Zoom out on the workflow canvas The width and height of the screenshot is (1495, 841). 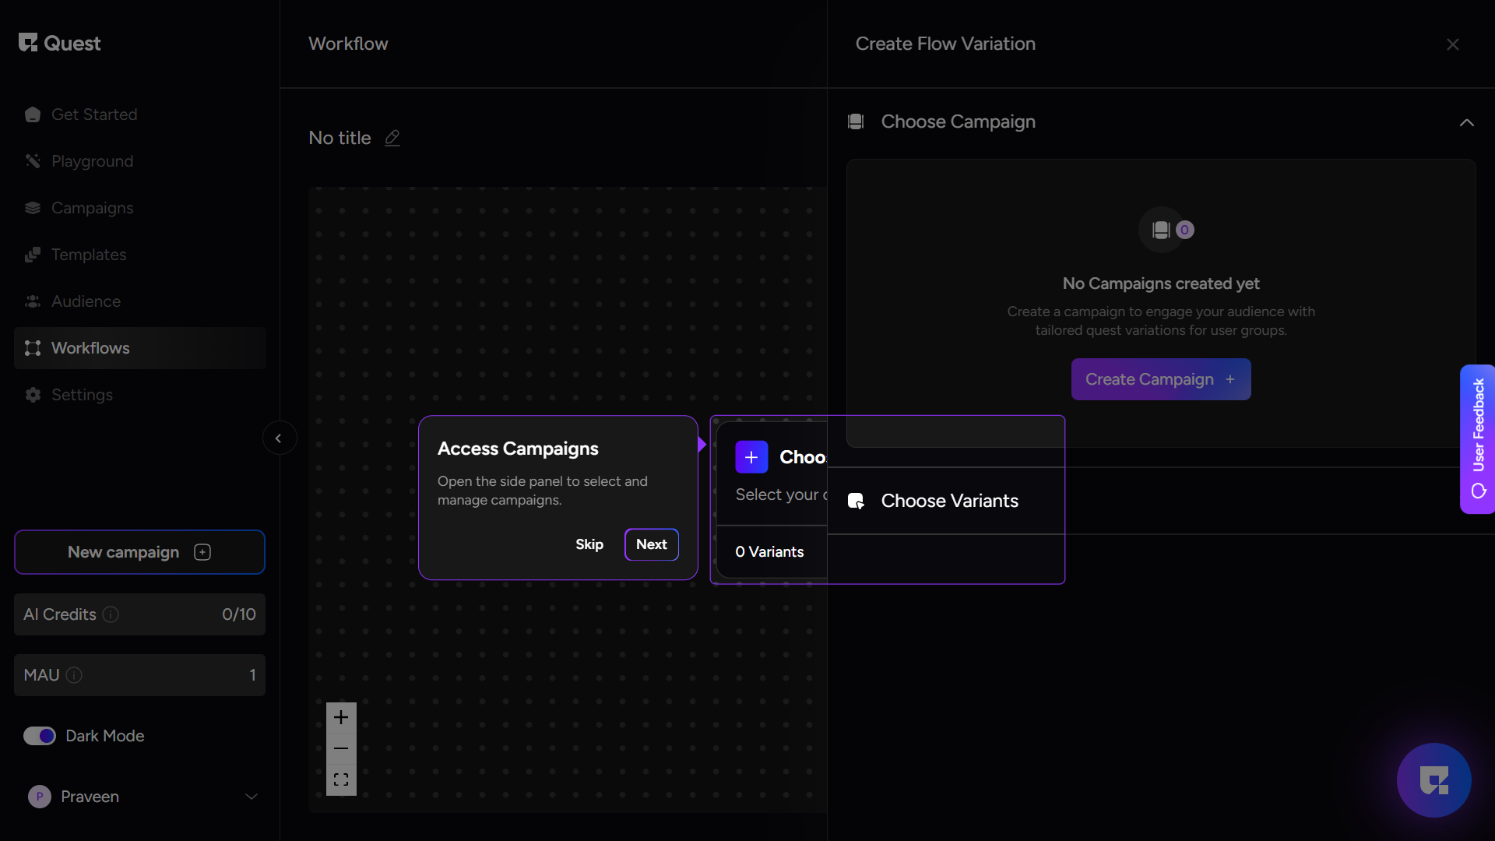(341, 748)
